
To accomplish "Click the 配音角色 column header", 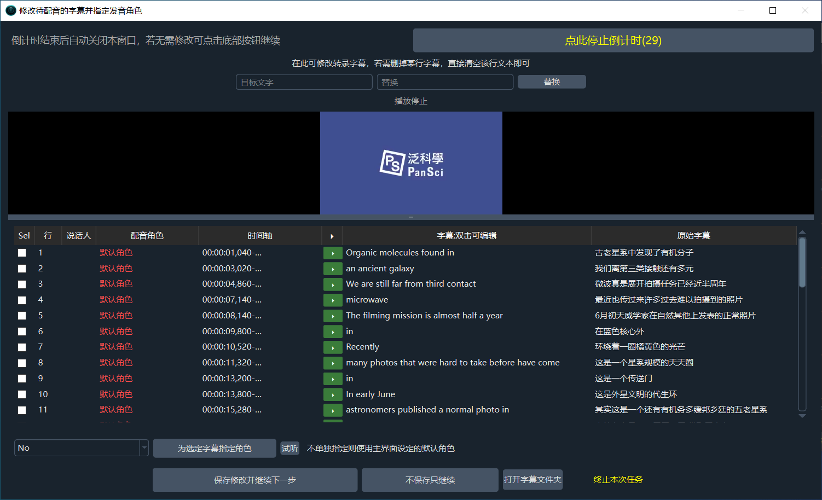I will [x=147, y=236].
